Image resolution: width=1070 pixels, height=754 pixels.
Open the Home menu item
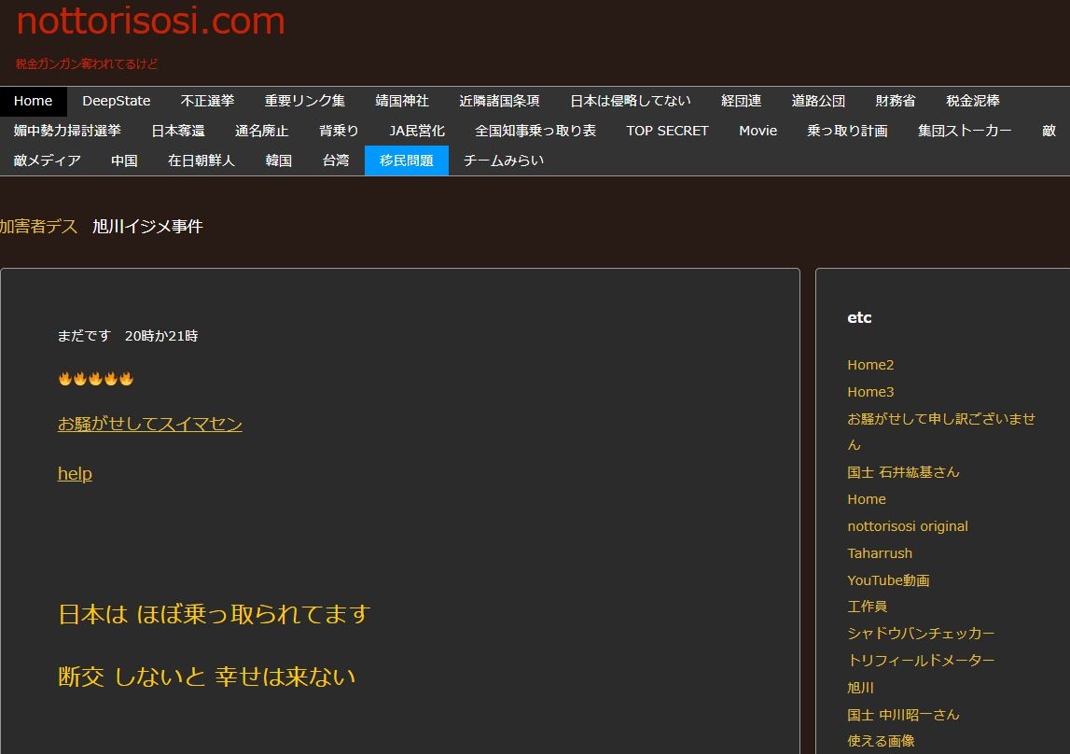tap(33, 101)
